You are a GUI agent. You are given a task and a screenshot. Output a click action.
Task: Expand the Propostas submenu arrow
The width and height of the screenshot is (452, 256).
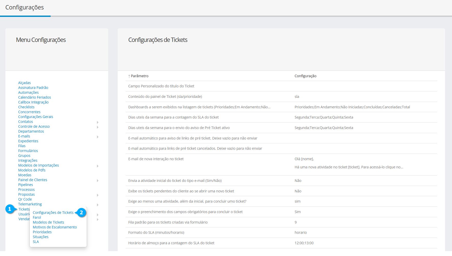tap(98, 195)
